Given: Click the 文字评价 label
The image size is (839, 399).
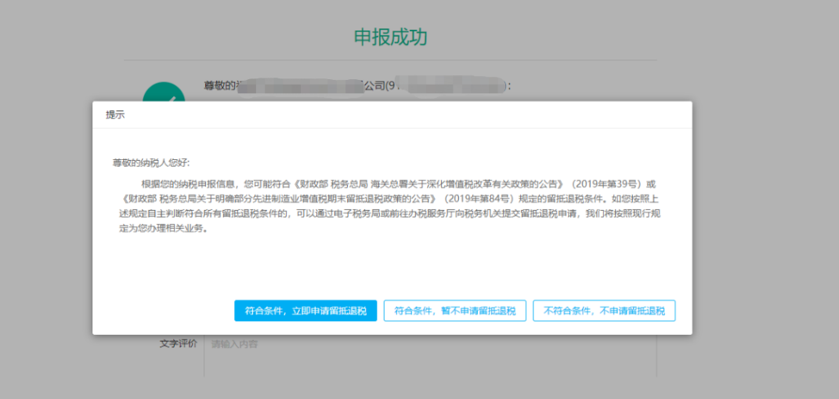Looking at the screenshot, I should (179, 343).
